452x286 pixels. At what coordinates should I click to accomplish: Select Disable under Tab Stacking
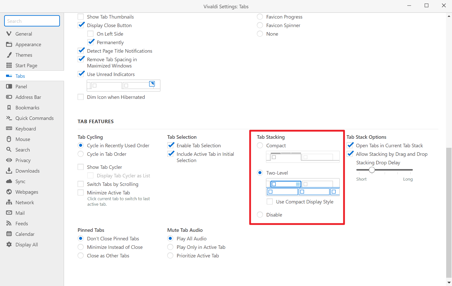click(260, 215)
